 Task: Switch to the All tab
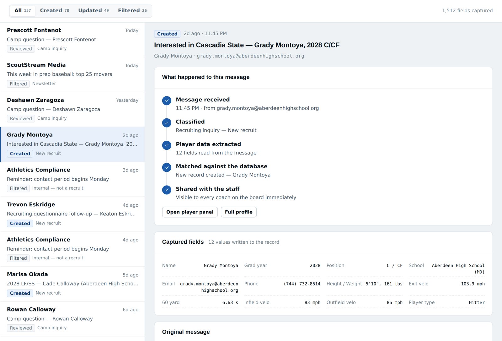coord(23,11)
